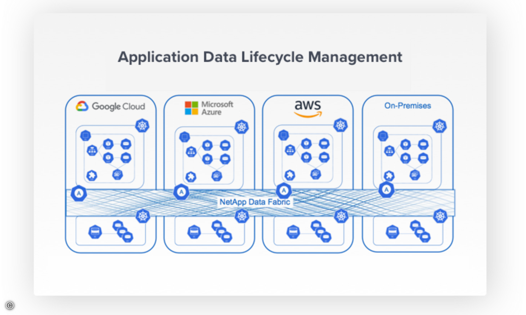The image size is (526, 315).
Task: Select the puzzle piece icon in AWS panel
Action: pyautogui.click(x=290, y=175)
